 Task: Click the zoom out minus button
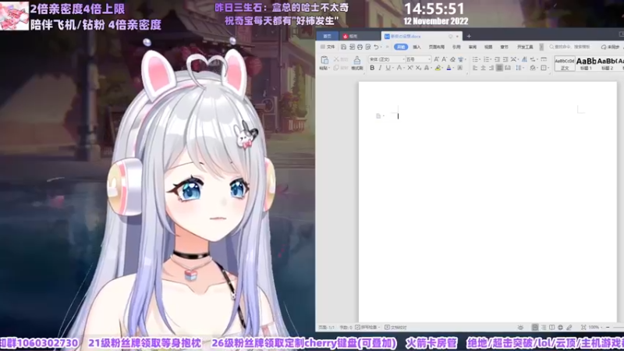coord(608,327)
